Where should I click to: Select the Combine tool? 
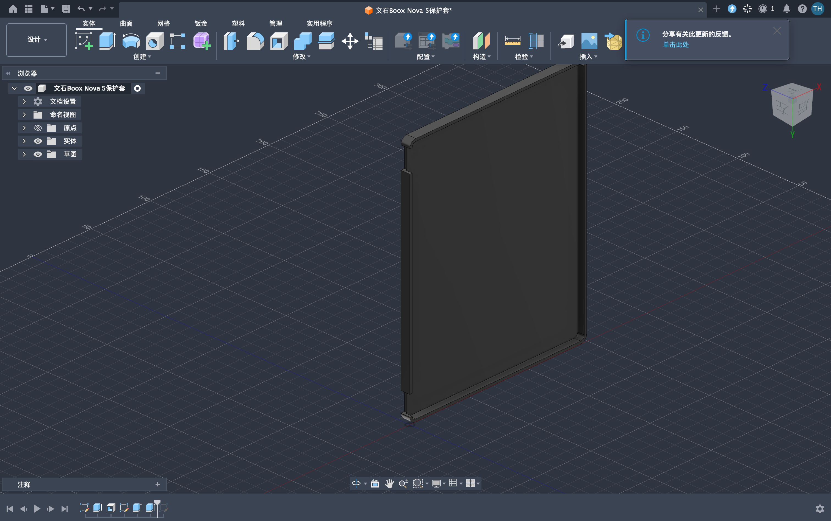[x=303, y=41]
